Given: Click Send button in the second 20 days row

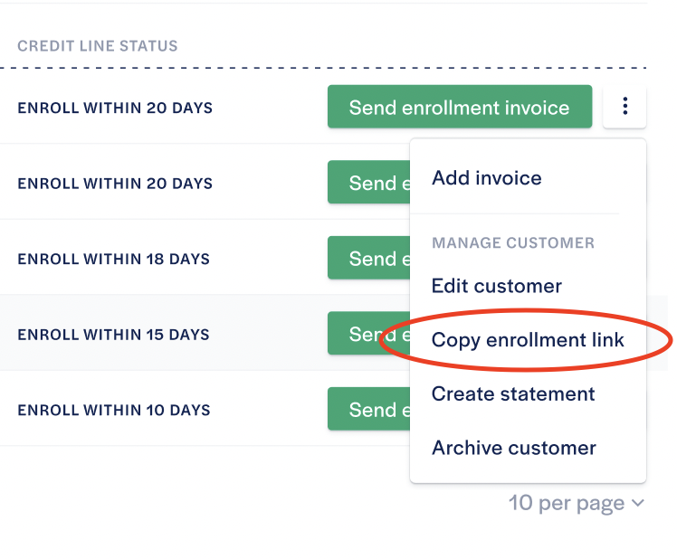Looking at the screenshot, I should (368, 183).
